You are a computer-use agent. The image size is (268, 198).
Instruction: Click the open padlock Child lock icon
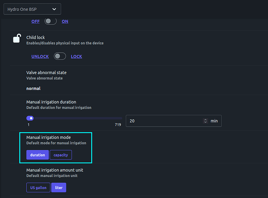[x=17, y=38]
